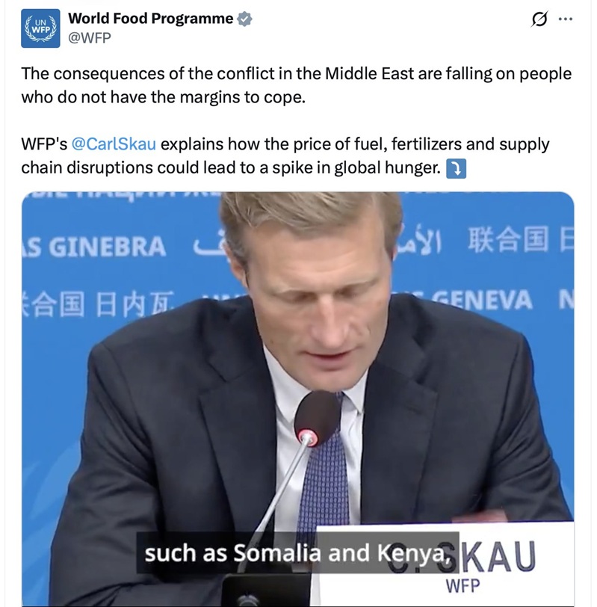The image size is (597, 607).
Task: Click the microphone in the video frame
Action: click(x=318, y=418)
